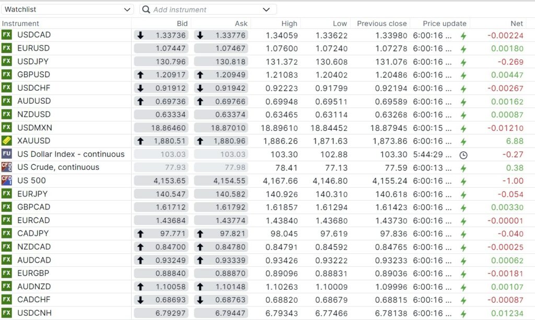Select the EURGBP instrument row name
The image size is (535, 320).
tap(33, 273)
